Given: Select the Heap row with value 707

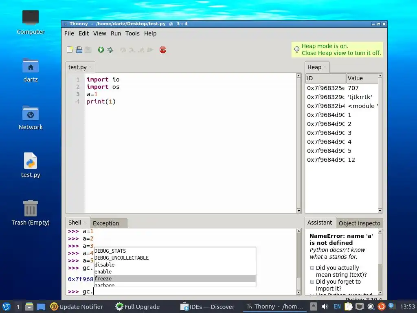Looking at the screenshot, I should tap(342, 88).
